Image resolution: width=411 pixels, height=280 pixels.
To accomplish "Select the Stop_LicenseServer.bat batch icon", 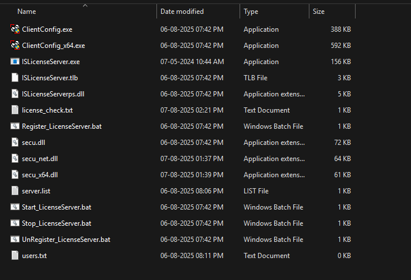I will point(15,223).
